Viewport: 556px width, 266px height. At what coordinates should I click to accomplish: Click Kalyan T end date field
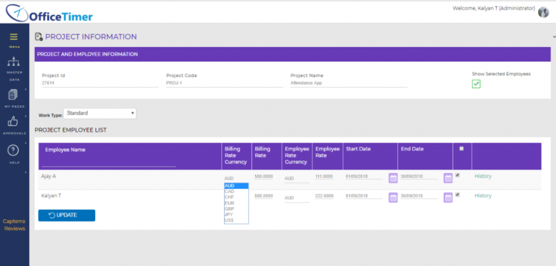(419, 196)
